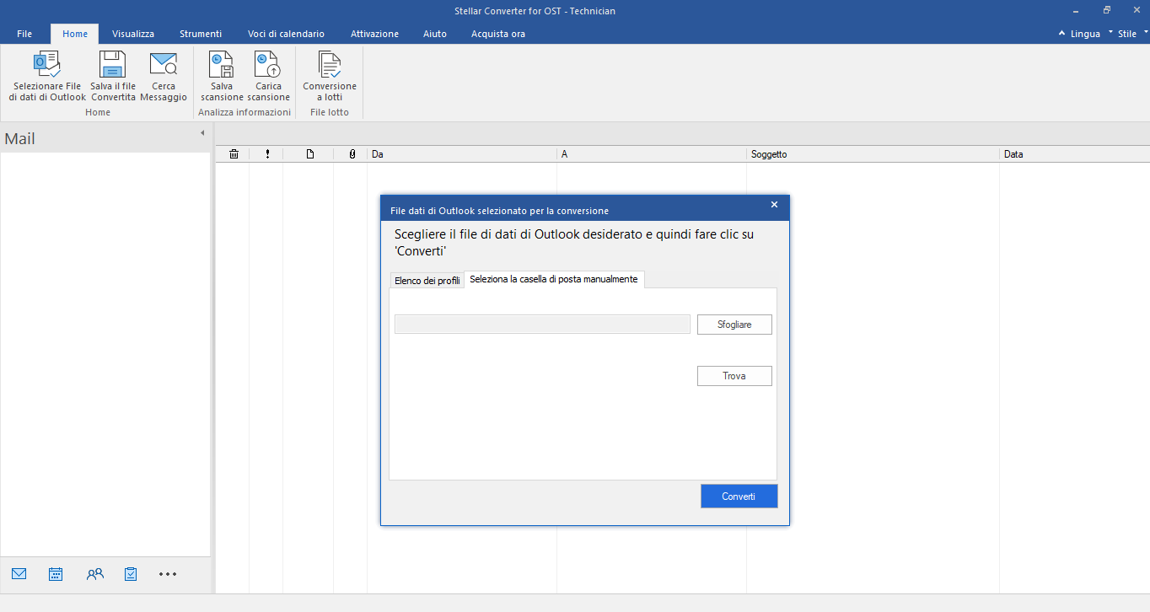Open the Aiuto tab
Screen dimensions: 1150x612
point(435,34)
